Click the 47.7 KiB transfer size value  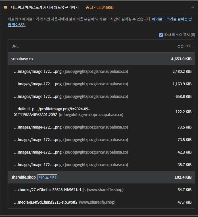[x=185, y=202]
